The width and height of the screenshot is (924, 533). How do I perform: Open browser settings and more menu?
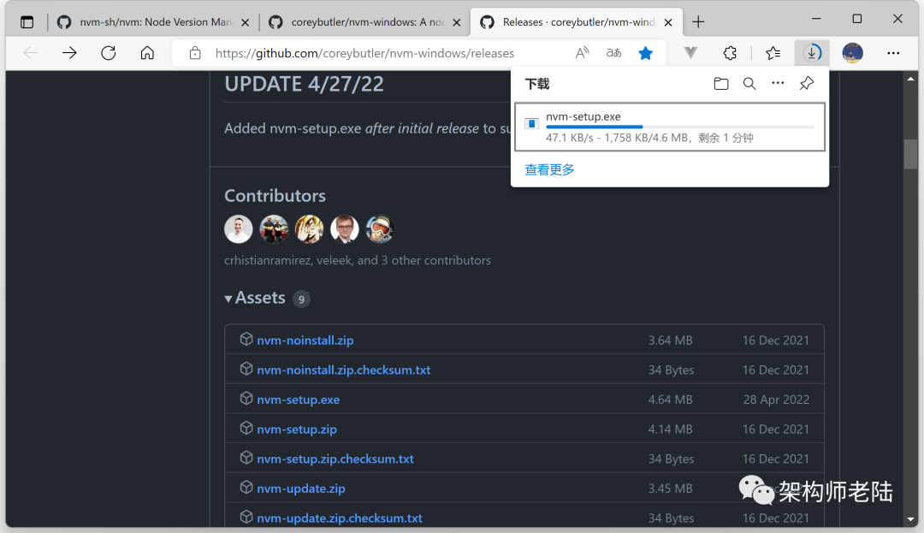(893, 53)
